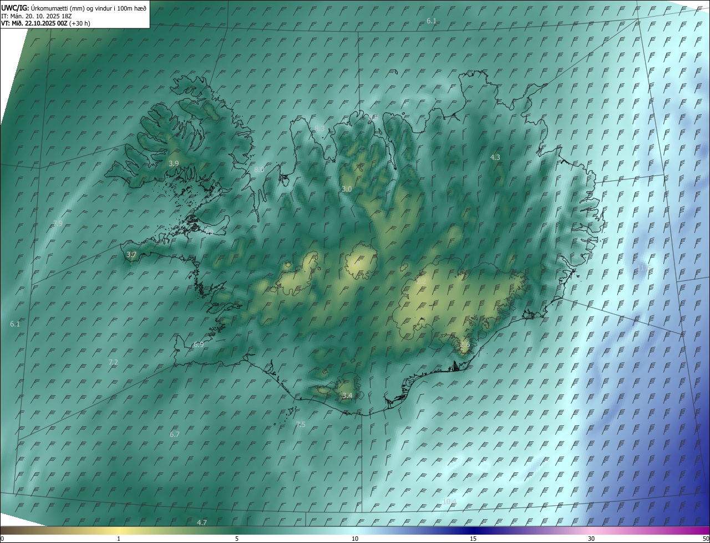Click the dark blue colorbar segment above 15
The height and width of the screenshot is (543, 710).
(473, 530)
